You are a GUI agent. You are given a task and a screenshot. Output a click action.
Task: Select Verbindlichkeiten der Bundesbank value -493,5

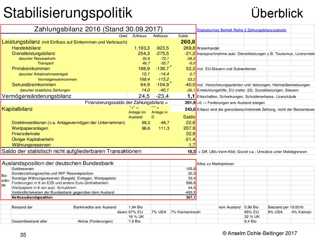click(190, 192)
